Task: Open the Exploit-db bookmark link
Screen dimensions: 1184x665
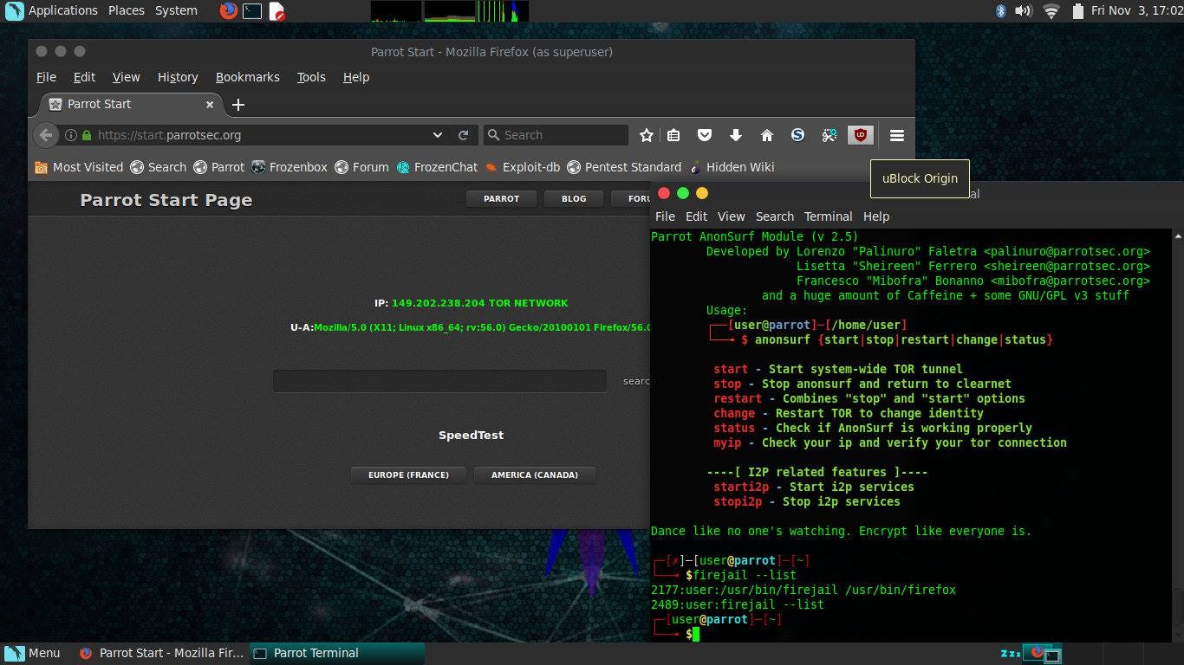Action: (x=531, y=167)
